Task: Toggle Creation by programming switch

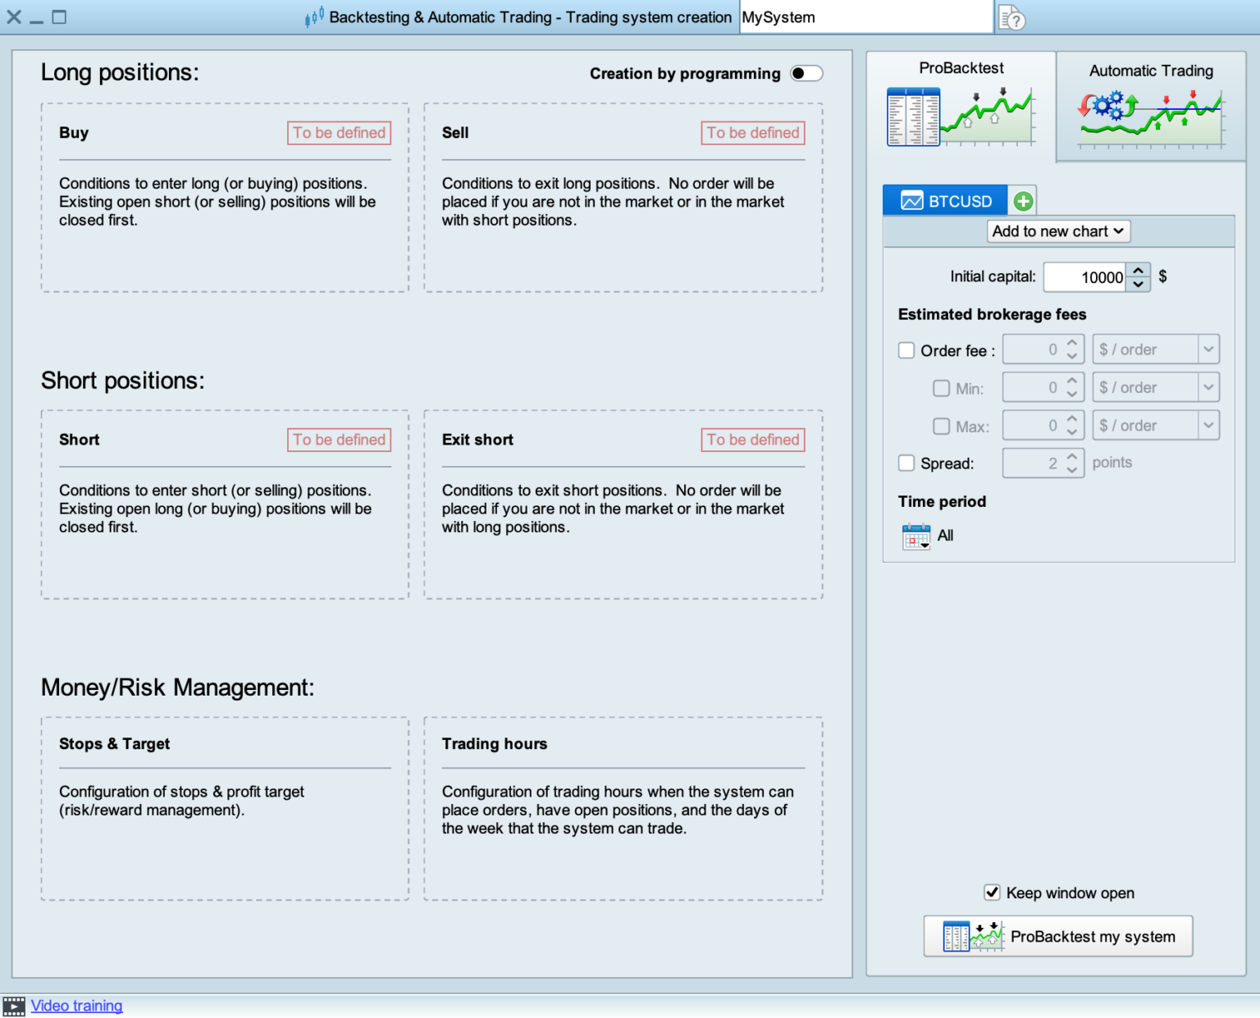Action: pyautogui.click(x=806, y=74)
